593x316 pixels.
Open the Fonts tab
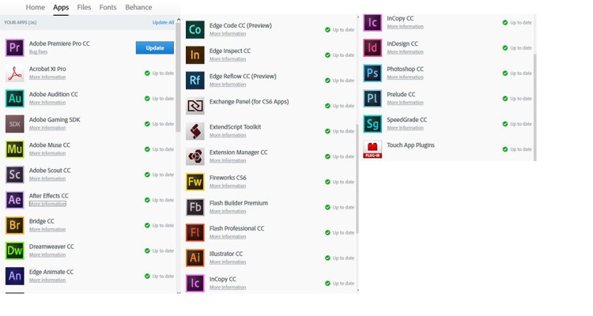108,8
